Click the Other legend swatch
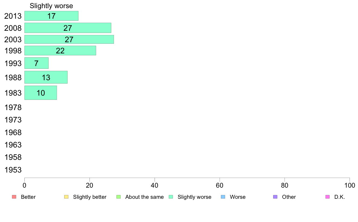This screenshot has height=222, width=358. pyautogui.click(x=275, y=197)
